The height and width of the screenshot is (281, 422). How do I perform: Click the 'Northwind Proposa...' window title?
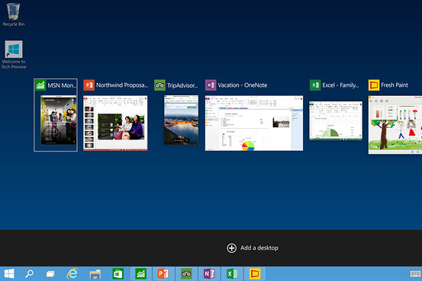(122, 85)
